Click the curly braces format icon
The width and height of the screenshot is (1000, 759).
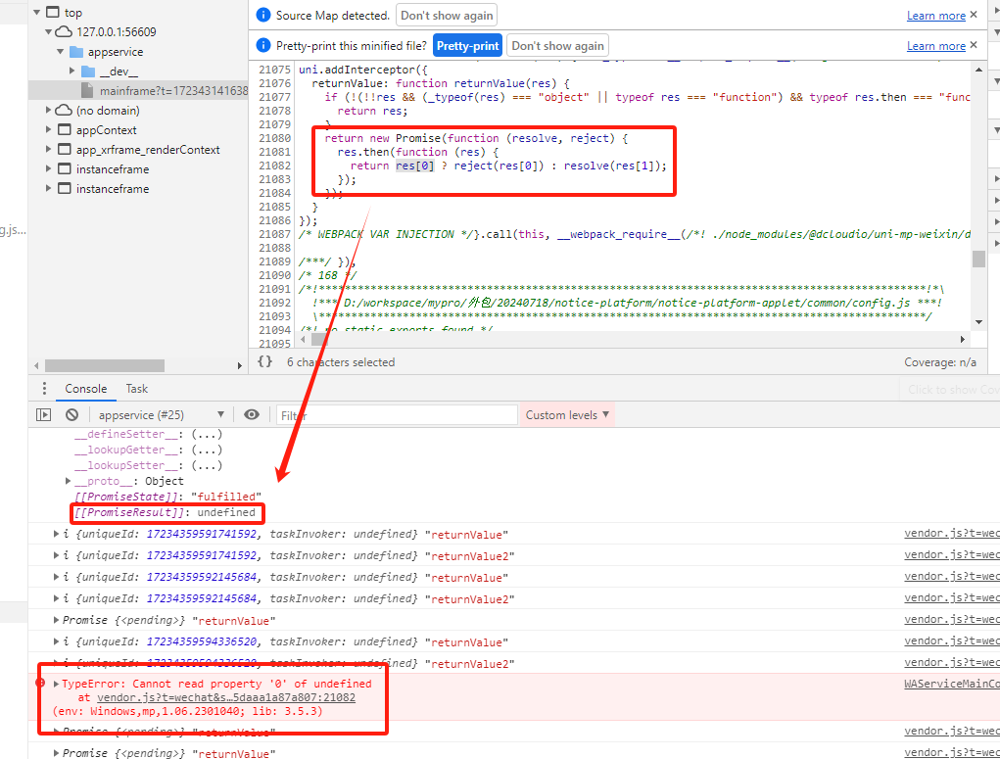coord(264,361)
